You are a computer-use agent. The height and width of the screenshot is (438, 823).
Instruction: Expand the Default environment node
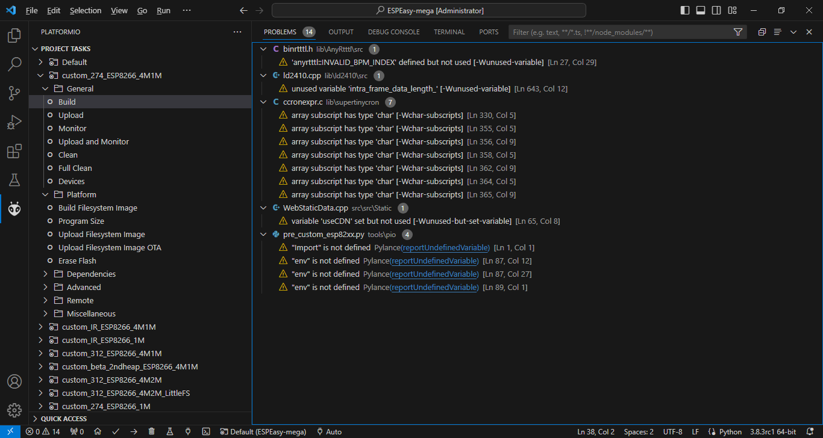pyautogui.click(x=40, y=62)
